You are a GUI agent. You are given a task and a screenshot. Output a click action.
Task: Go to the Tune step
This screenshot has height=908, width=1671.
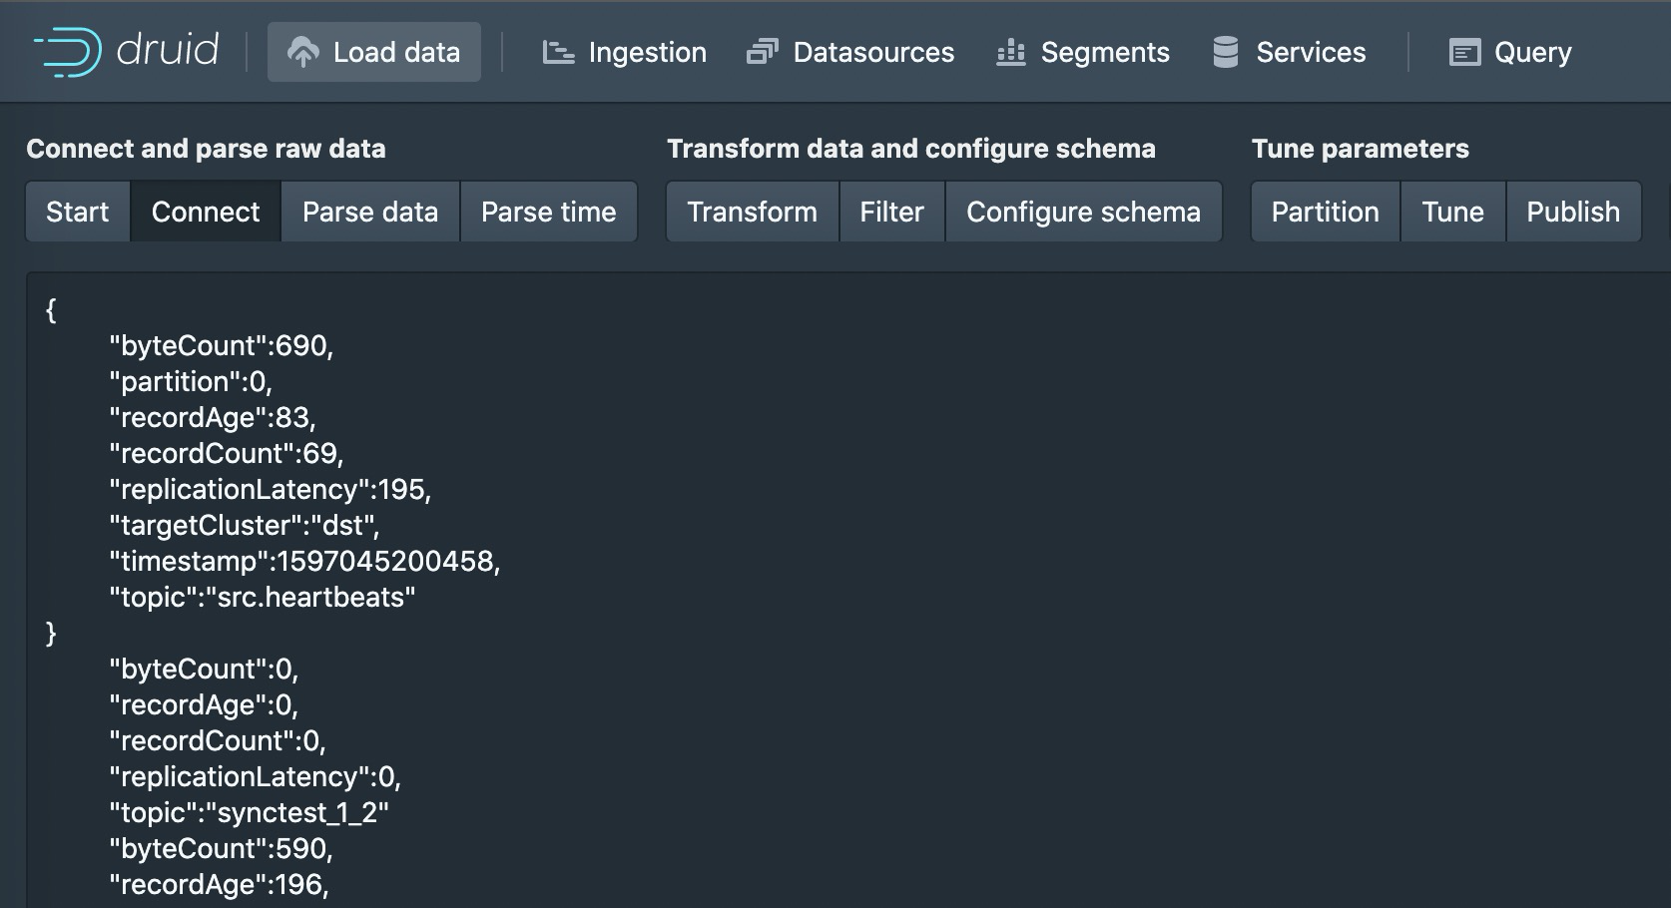[1453, 212]
